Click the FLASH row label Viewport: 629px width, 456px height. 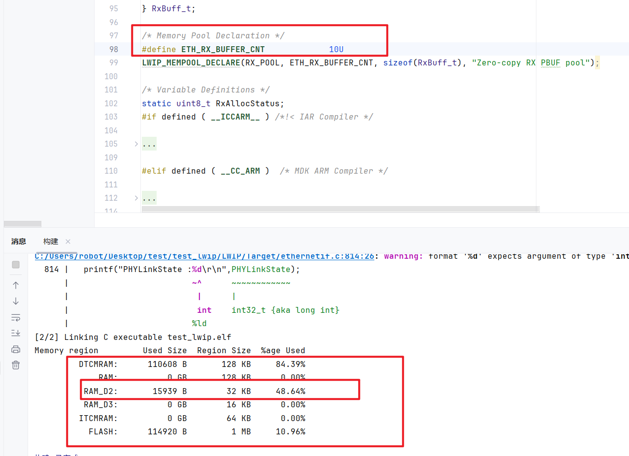point(103,431)
